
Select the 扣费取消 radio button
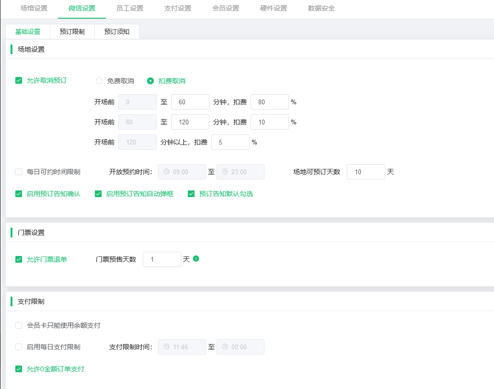[x=151, y=81]
